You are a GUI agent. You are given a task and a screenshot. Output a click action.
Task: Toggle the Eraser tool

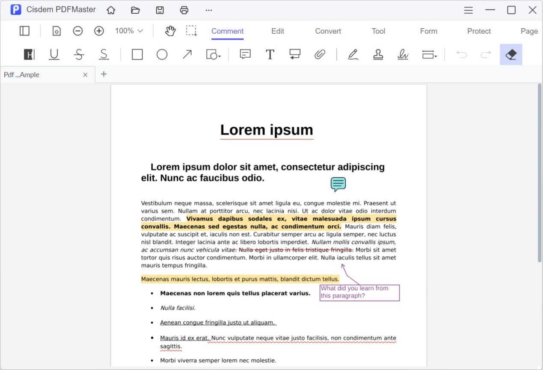[511, 54]
